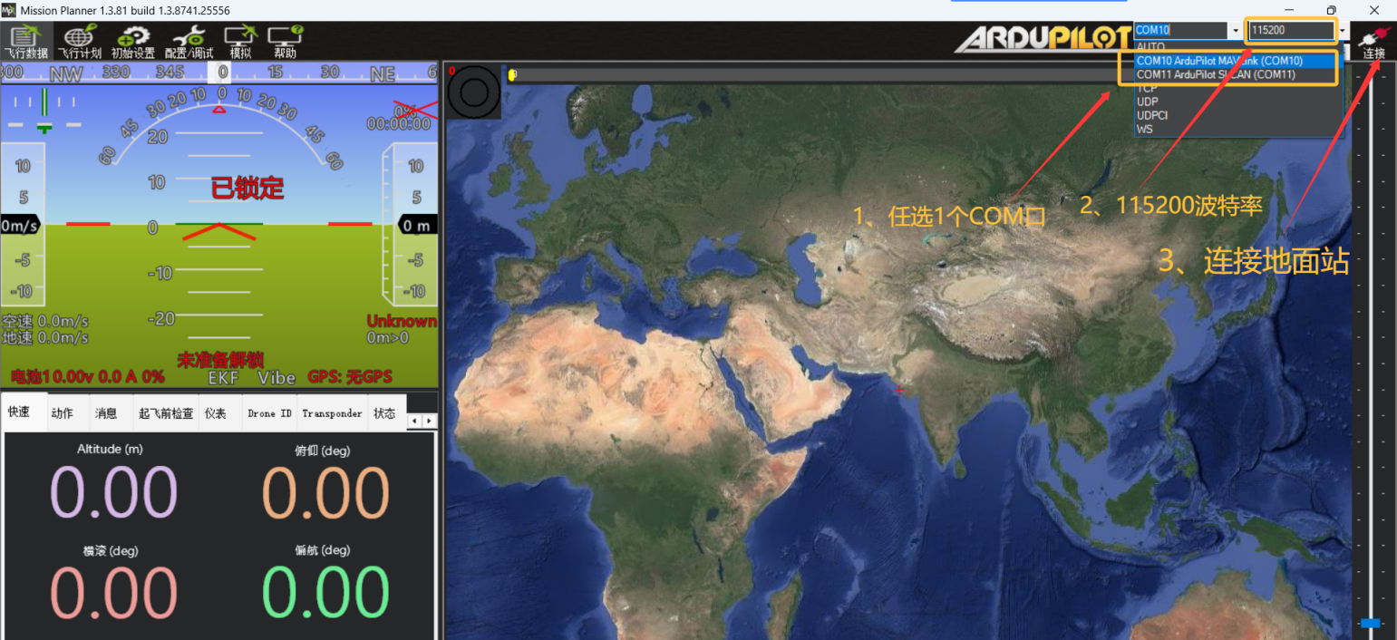The width and height of the screenshot is (1397, 640).
Task: Pick the UDP connection option
Action: pyautogui.click(x=1147, y=102)
